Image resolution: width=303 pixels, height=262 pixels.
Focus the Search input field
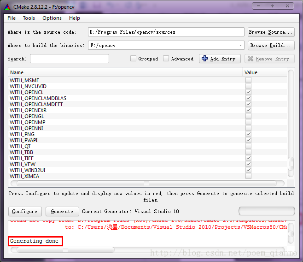(x=70, y=59)
